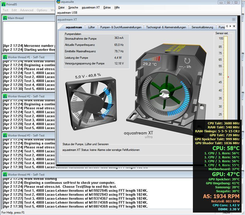
Task: Select the Sensorkalibrierung tab
Action: click(x=202, y=27)
